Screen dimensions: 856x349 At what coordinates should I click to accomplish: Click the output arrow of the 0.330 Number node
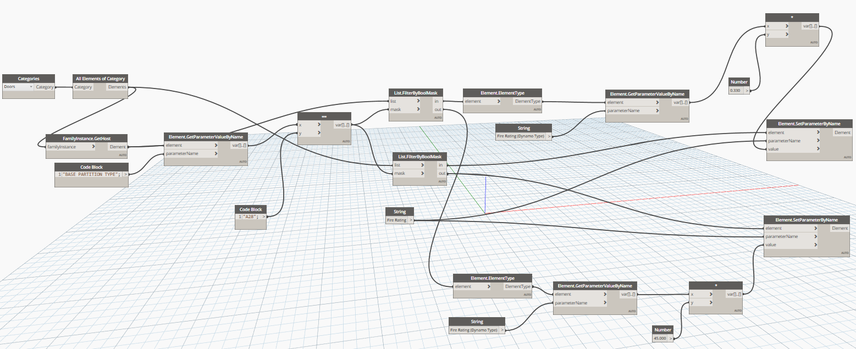click(747, 90)
